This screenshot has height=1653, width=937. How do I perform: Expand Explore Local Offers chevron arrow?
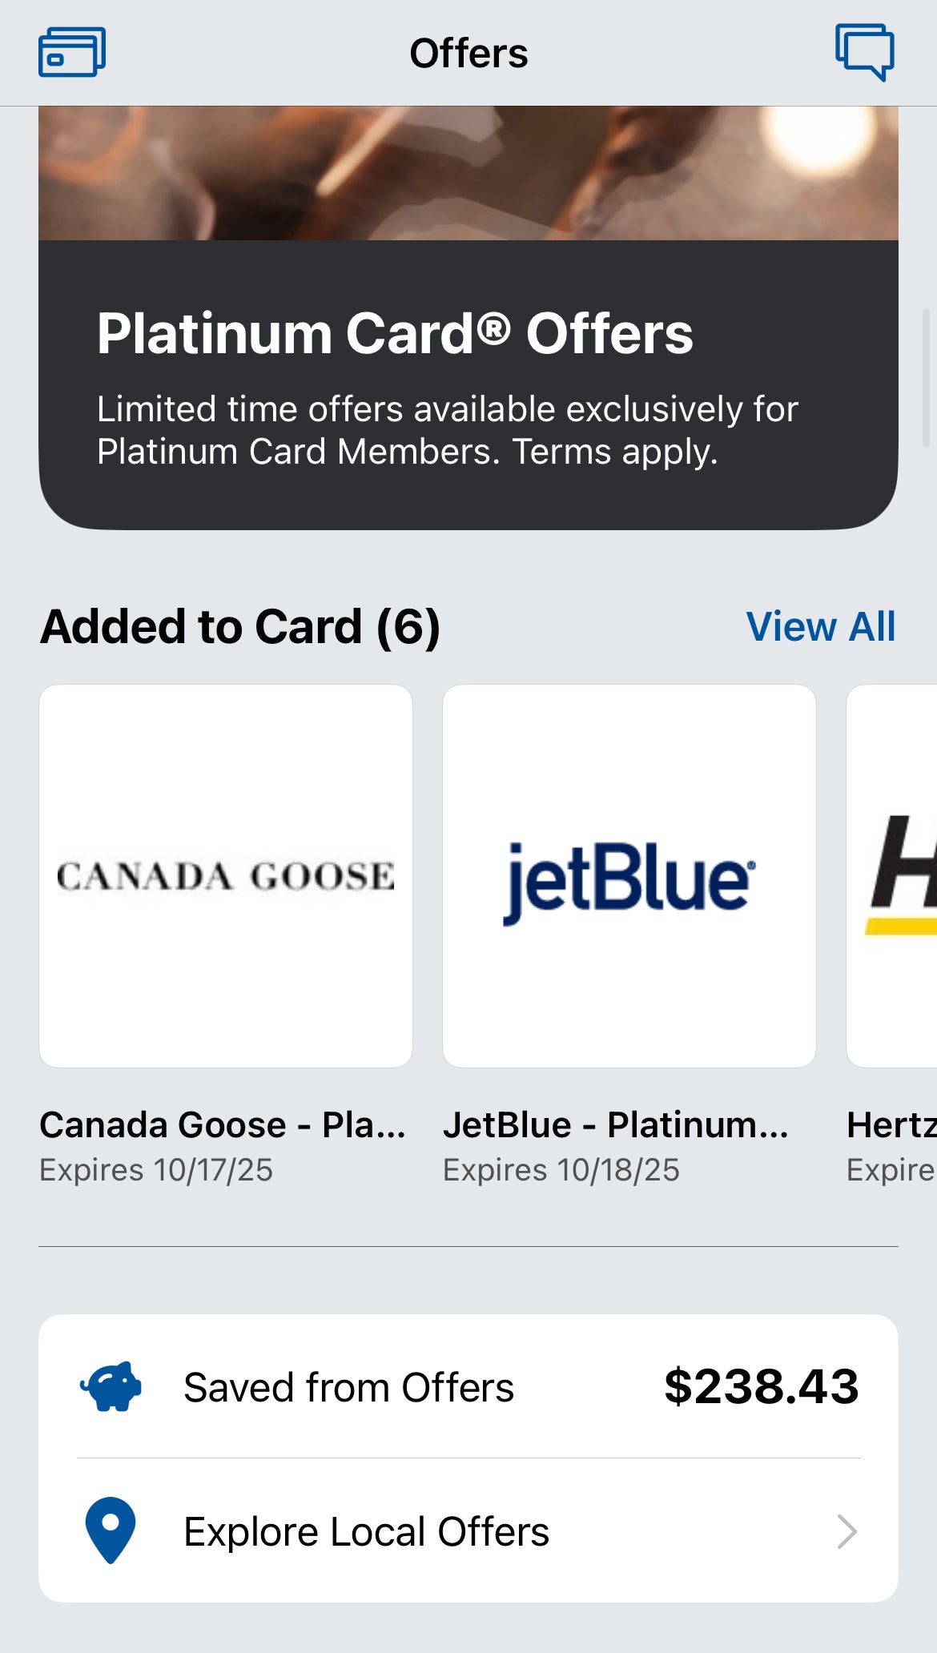click(x=847, y=1531)
